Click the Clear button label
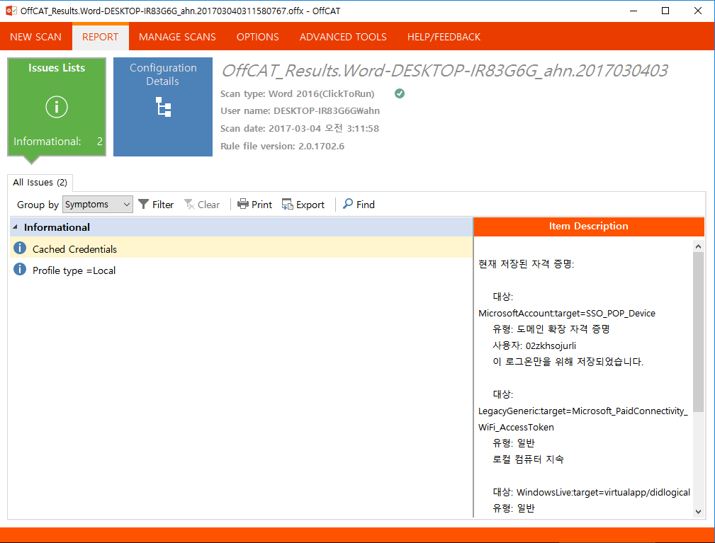The width and height of the screenshot is (715, 543). pyautogui.click(x=208, y=205)
